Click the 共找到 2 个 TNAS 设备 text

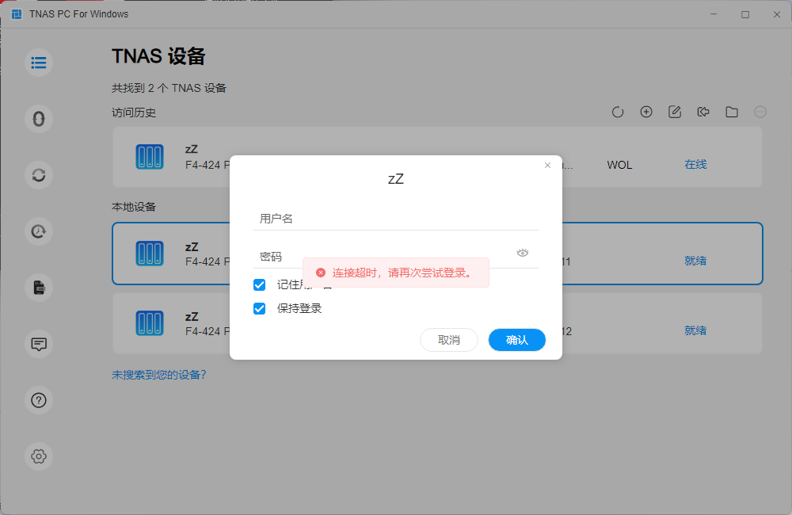(169, 89)
